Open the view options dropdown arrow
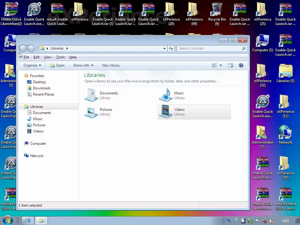 (221, 65)
